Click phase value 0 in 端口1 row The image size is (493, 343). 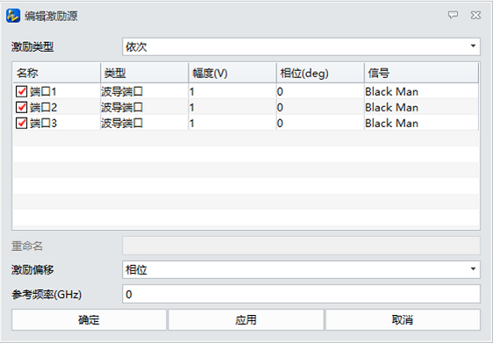321,91
